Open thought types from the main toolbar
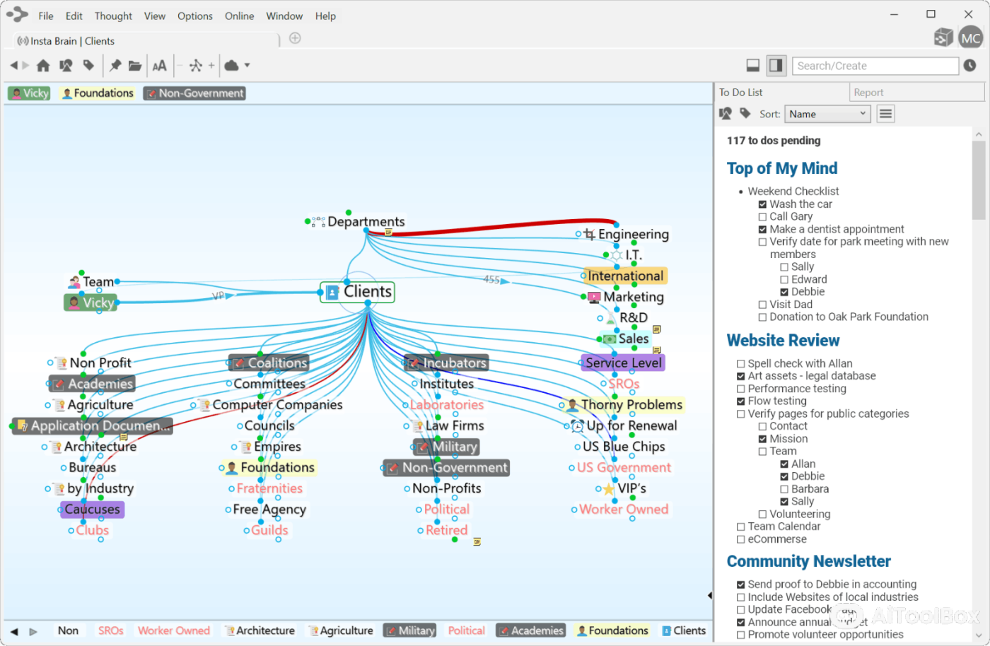This screenshot has width=990, height=646. [66, 66]
